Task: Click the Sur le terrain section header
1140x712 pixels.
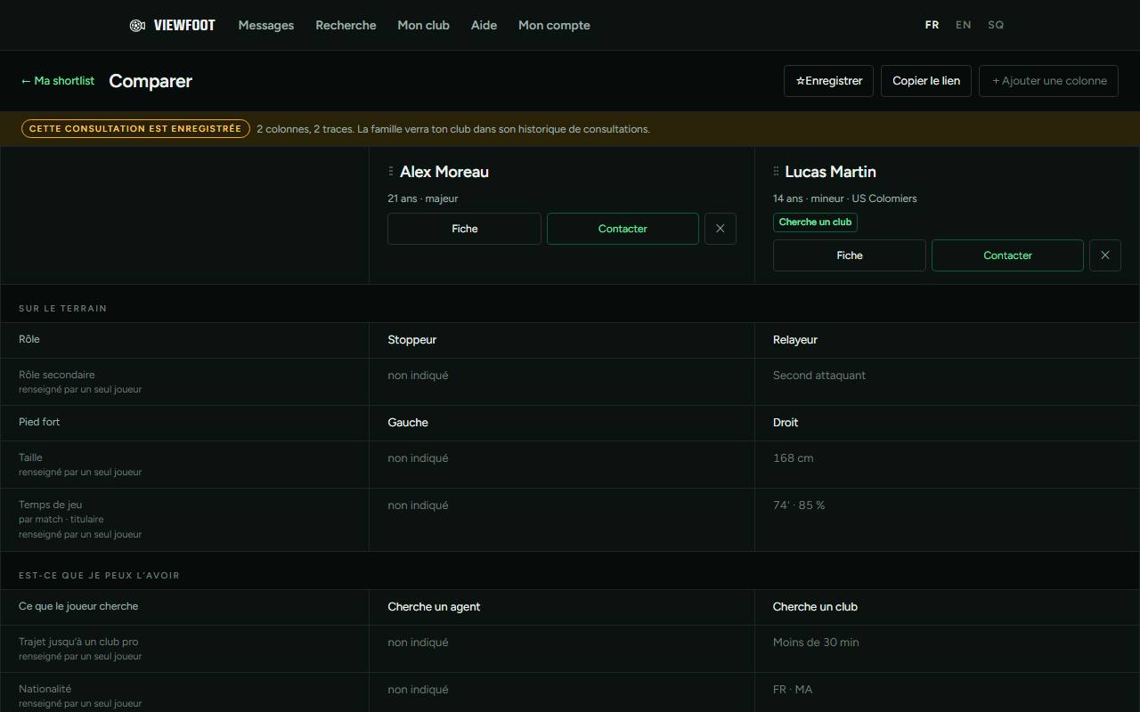Action: (62, 309)
